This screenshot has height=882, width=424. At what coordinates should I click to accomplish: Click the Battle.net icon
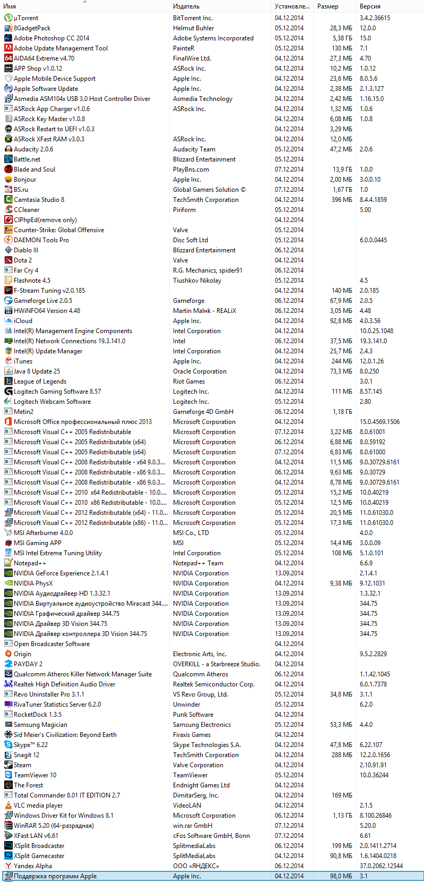coord(8,159)
